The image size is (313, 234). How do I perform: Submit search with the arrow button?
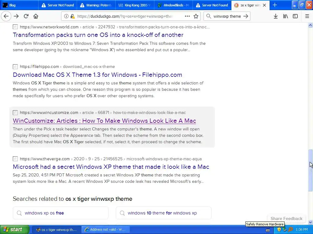(x=246, y=16)
